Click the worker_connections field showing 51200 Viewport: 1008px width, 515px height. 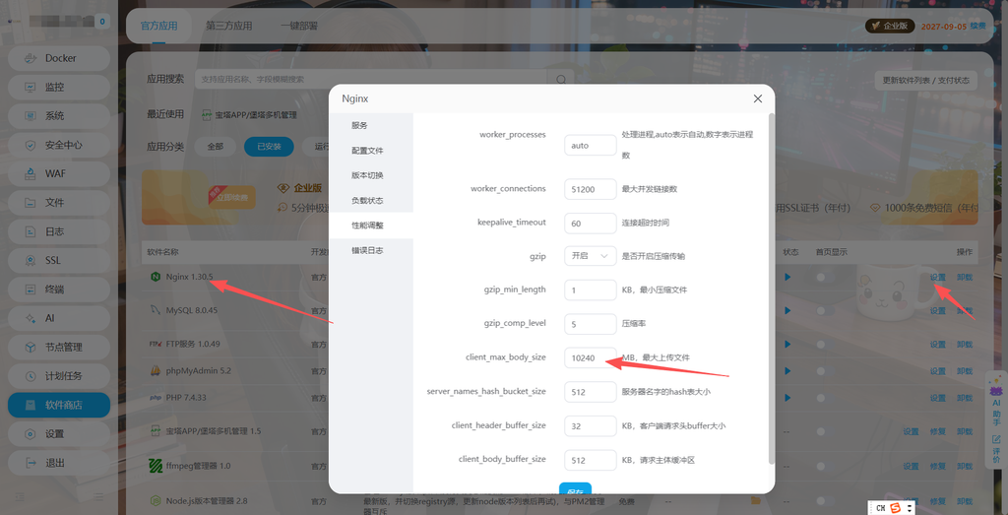(591, 190)
